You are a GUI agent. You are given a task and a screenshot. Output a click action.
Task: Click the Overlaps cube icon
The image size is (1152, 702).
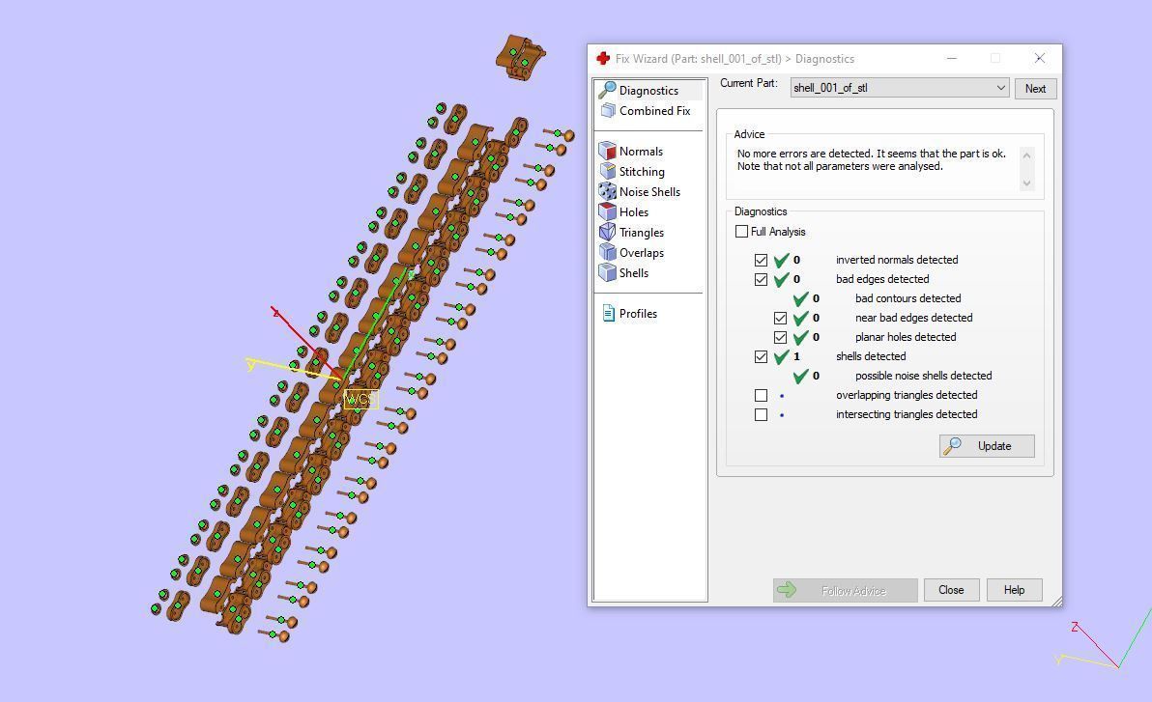tap(608, 253)
